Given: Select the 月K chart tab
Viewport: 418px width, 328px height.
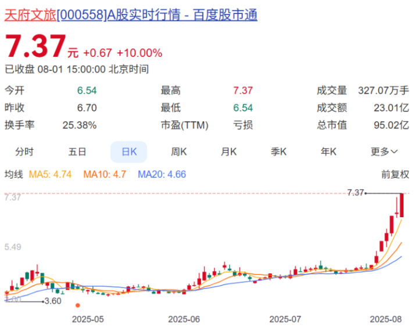Looking at the screenshot, I should click(228, 152).
